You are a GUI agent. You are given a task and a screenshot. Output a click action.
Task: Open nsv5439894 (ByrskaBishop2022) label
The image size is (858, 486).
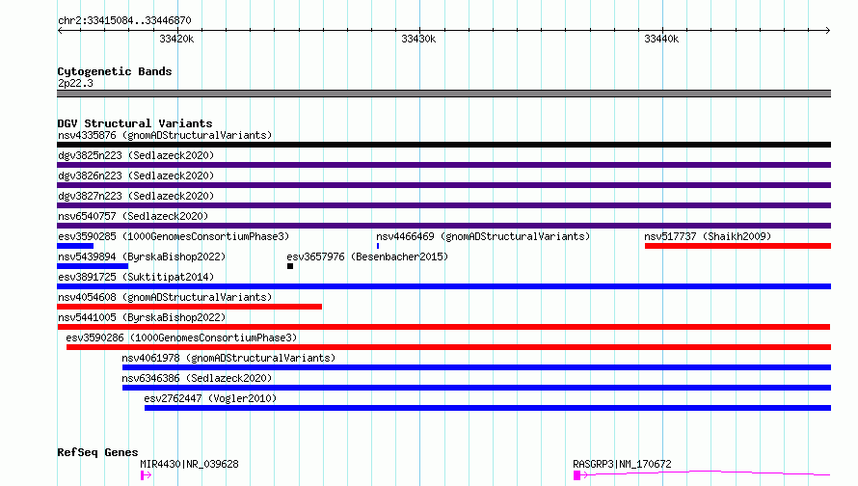pyautogui.click(x=142, y=256)
